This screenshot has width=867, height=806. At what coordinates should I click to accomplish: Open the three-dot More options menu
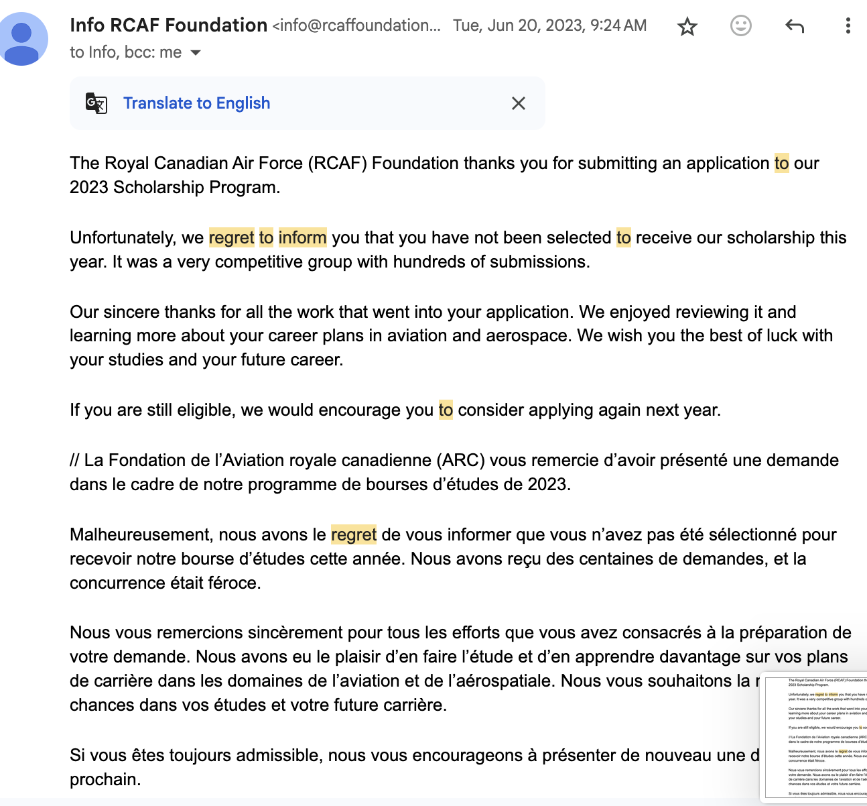[848, 26]
